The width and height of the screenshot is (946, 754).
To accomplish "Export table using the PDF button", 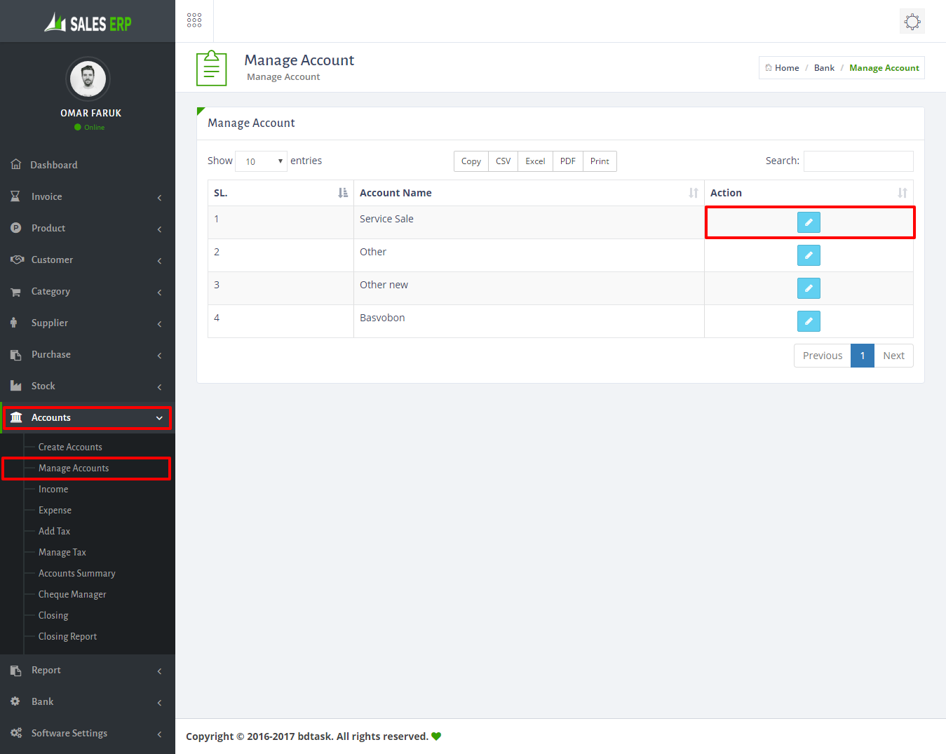I will [567, 161].
